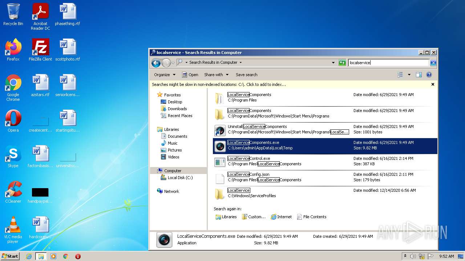The width and height of the screenshot is (465, 261).
Task: Open change view dropdown arrow
Action: tap(409, 75)
